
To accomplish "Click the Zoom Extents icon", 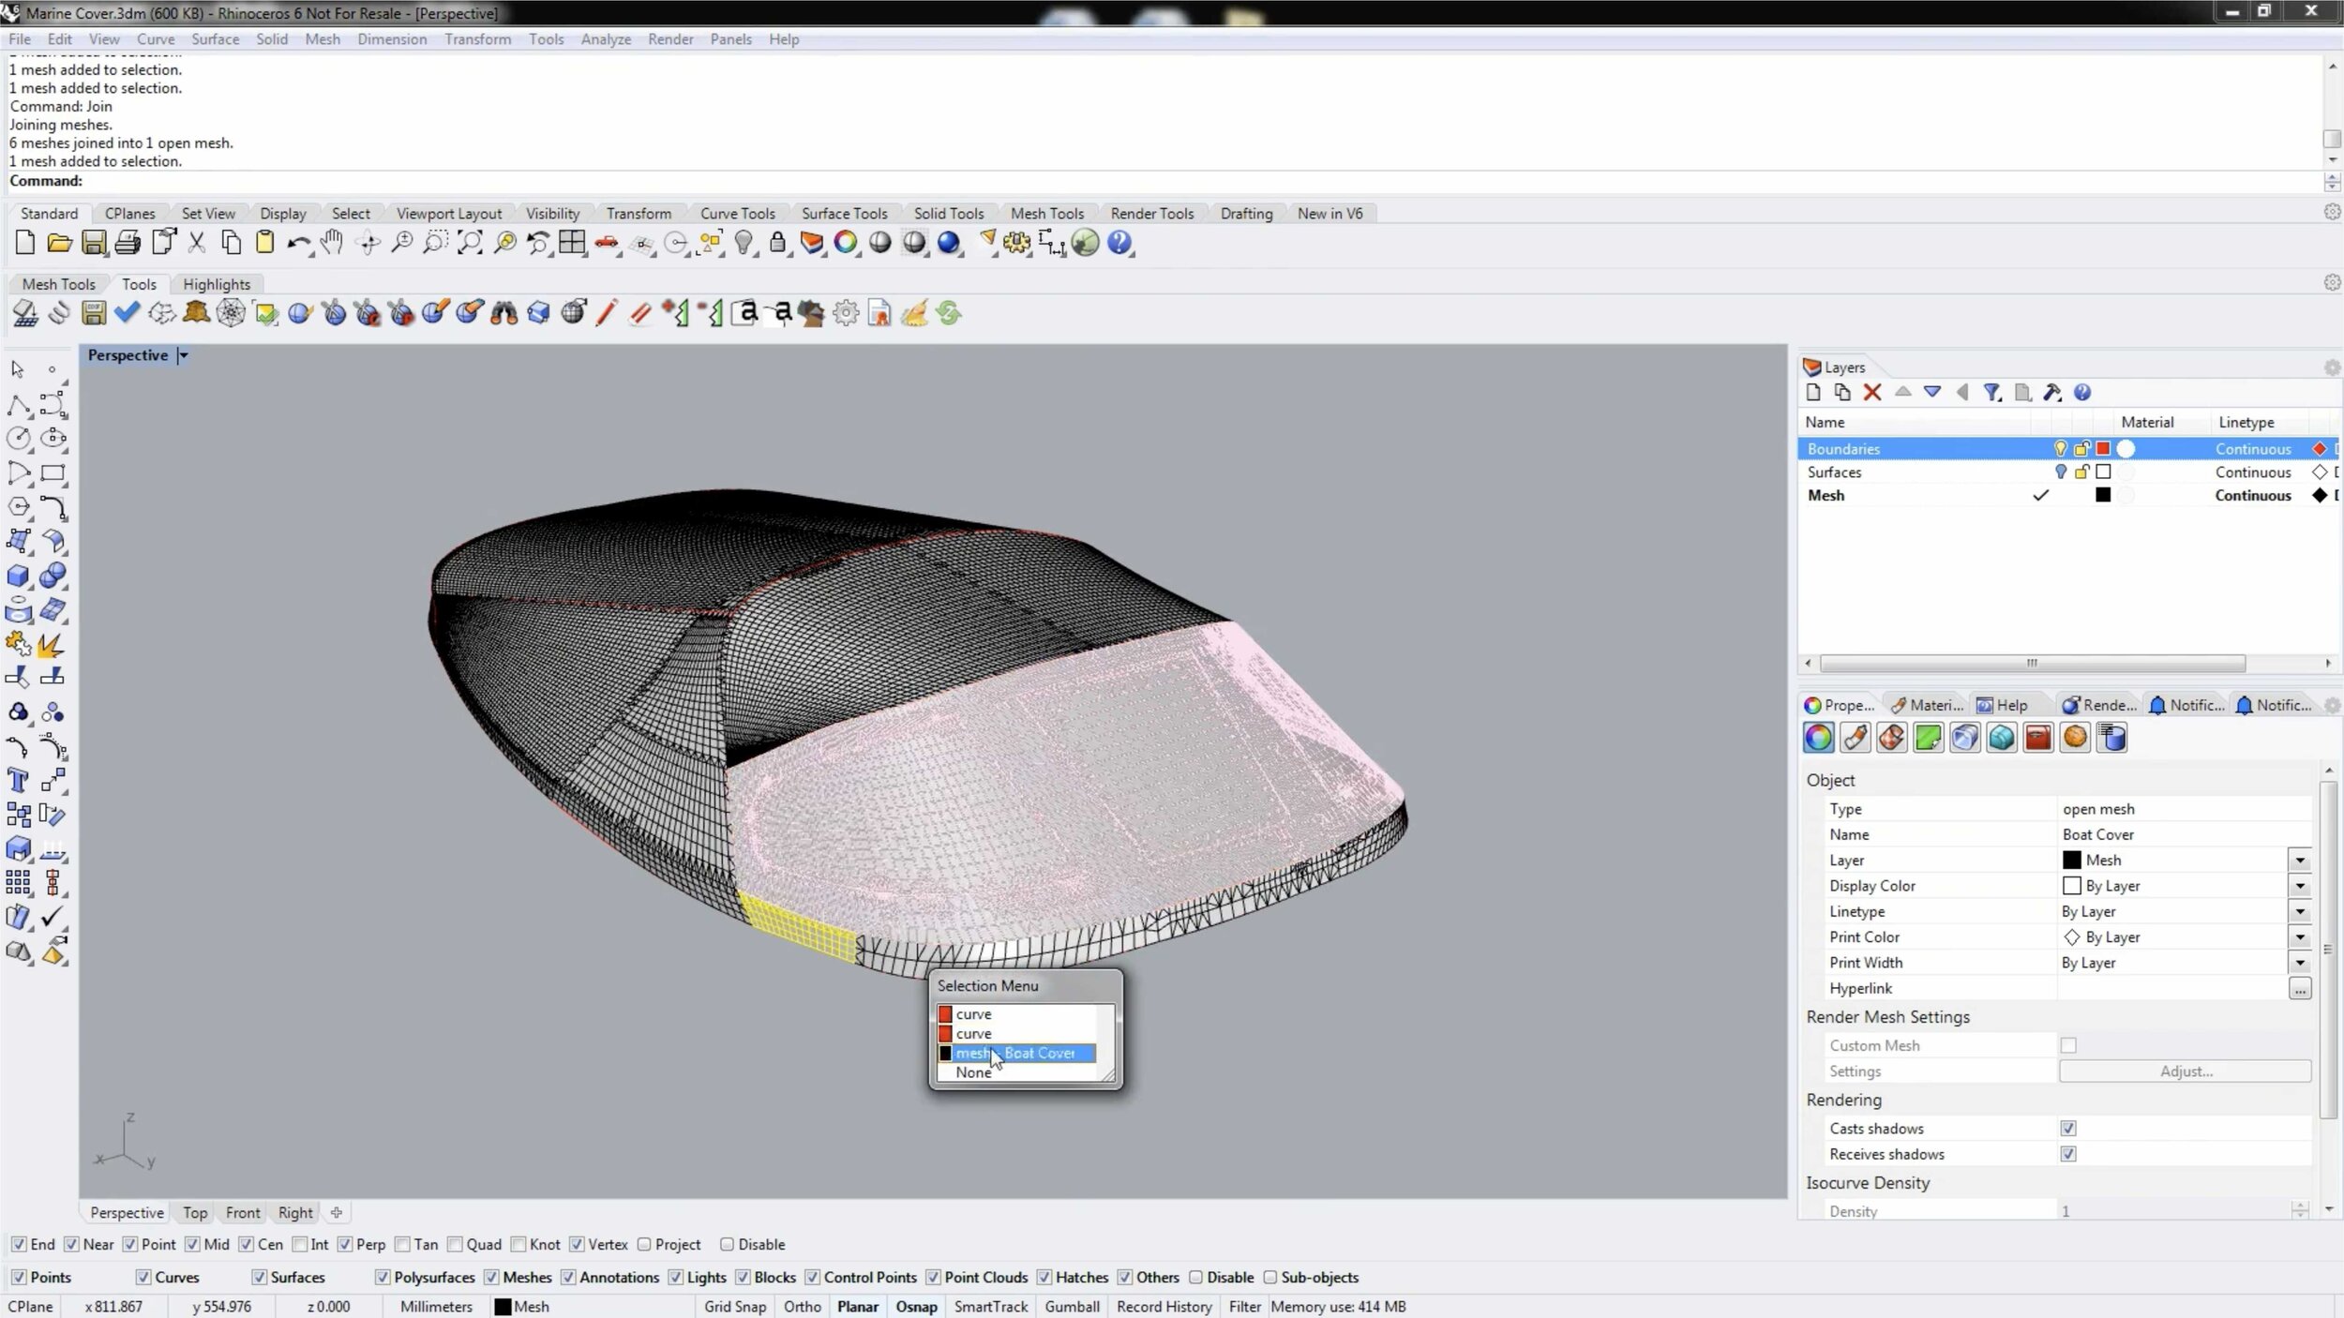I will 470,243.
